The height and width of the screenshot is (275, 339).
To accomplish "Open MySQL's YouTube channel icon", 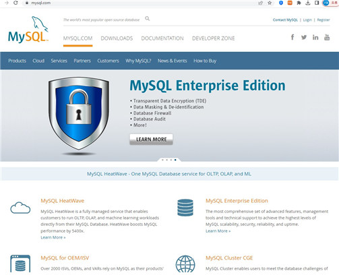I will click(x=327, y=37).
